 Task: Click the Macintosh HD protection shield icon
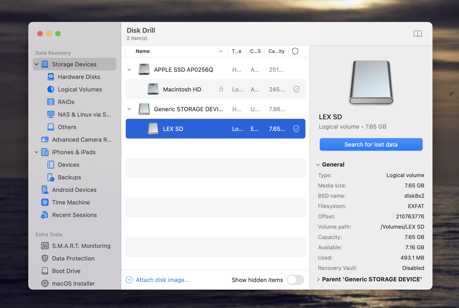pos(296,89)
